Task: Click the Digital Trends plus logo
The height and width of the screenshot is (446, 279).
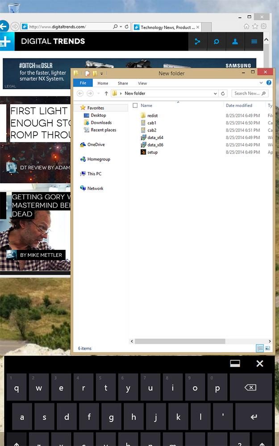Action: (x=7, y=41)
